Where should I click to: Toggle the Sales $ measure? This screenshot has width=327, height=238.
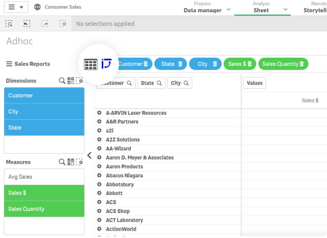(44, 193)
